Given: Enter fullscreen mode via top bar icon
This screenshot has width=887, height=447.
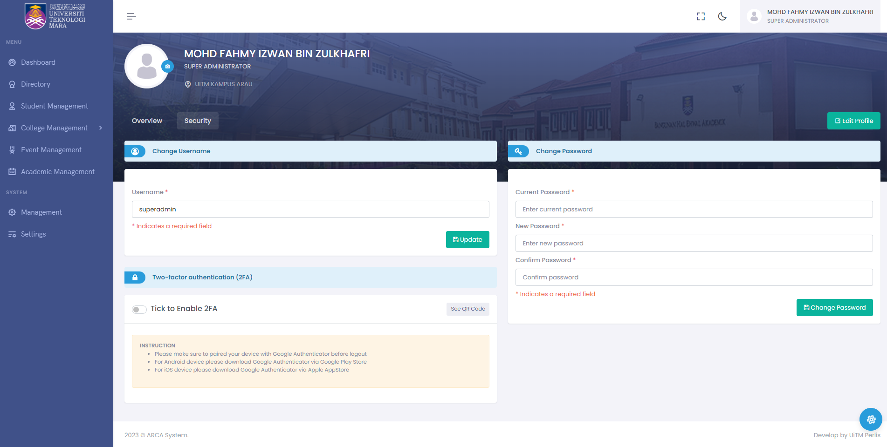Looking at the screenshot, I should point(701,16).
